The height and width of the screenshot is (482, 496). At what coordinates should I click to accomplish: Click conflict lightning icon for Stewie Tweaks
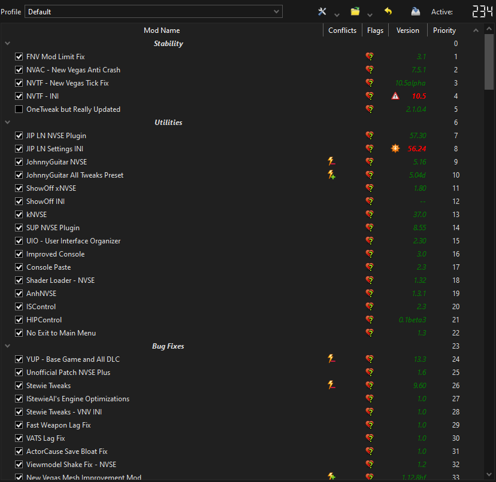[x=331, y=385]
